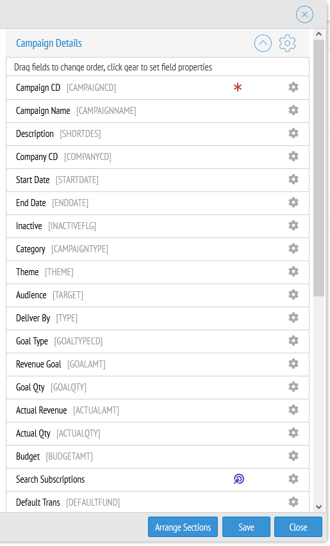This screenshot has height=546, width=330.
Task: Select the Audience field row
Action: (x=158, y=295)
